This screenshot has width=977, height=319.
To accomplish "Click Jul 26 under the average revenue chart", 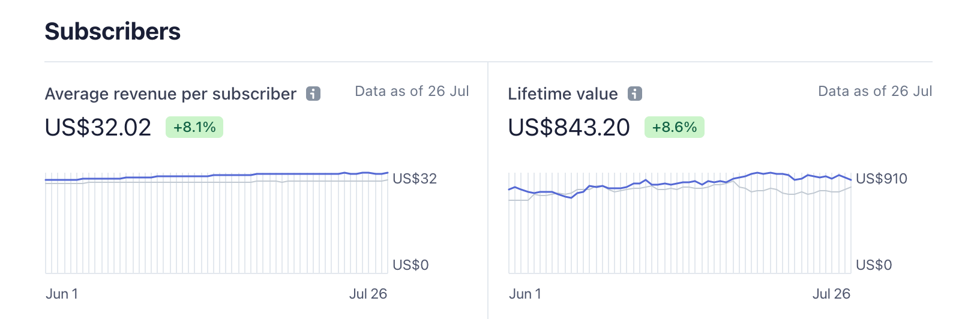I will coord(368,294).
